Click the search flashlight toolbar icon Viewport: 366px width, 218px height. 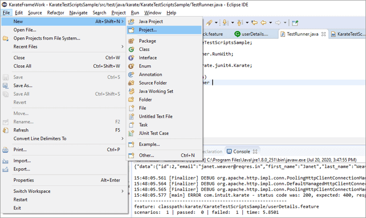pos(209,22)
